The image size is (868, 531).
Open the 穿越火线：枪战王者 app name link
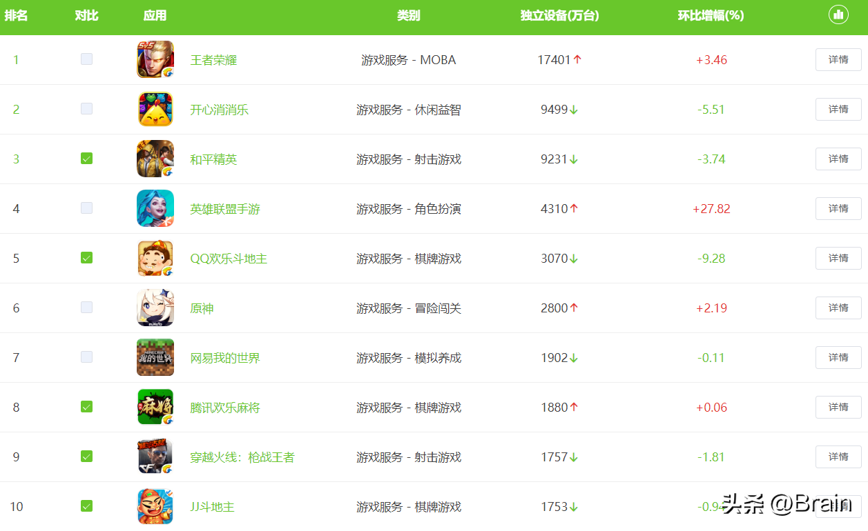242,457
